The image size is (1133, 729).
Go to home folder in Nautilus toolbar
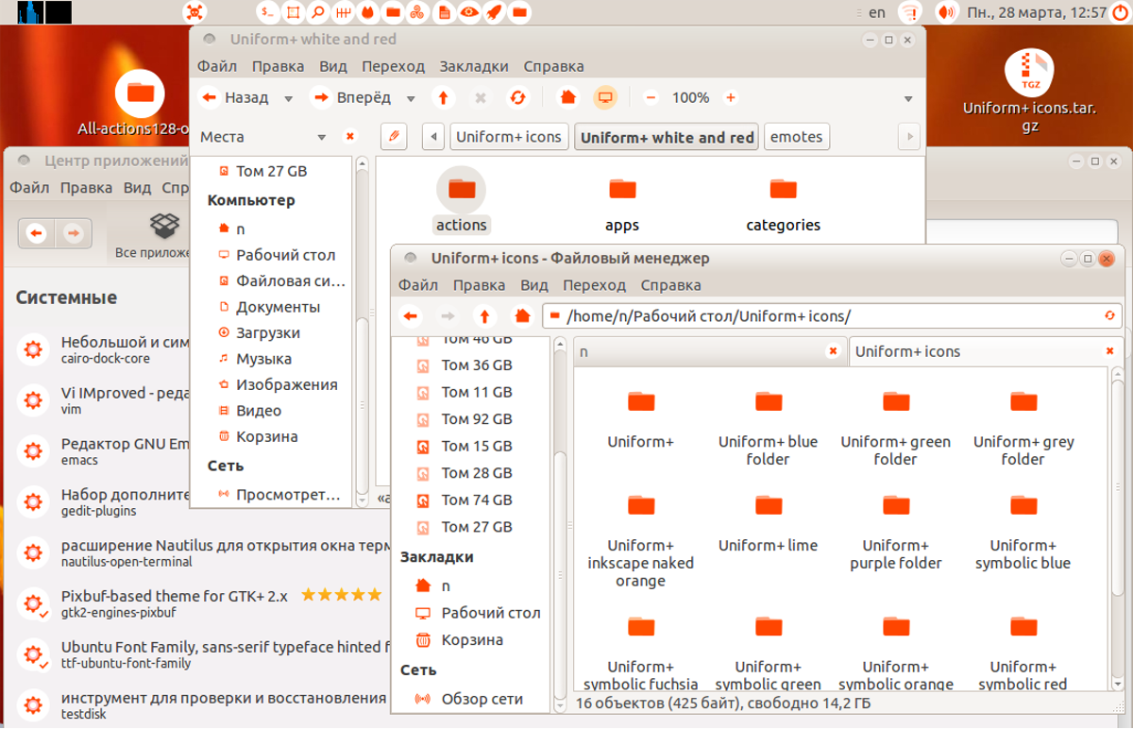click(x=567, y=97)
